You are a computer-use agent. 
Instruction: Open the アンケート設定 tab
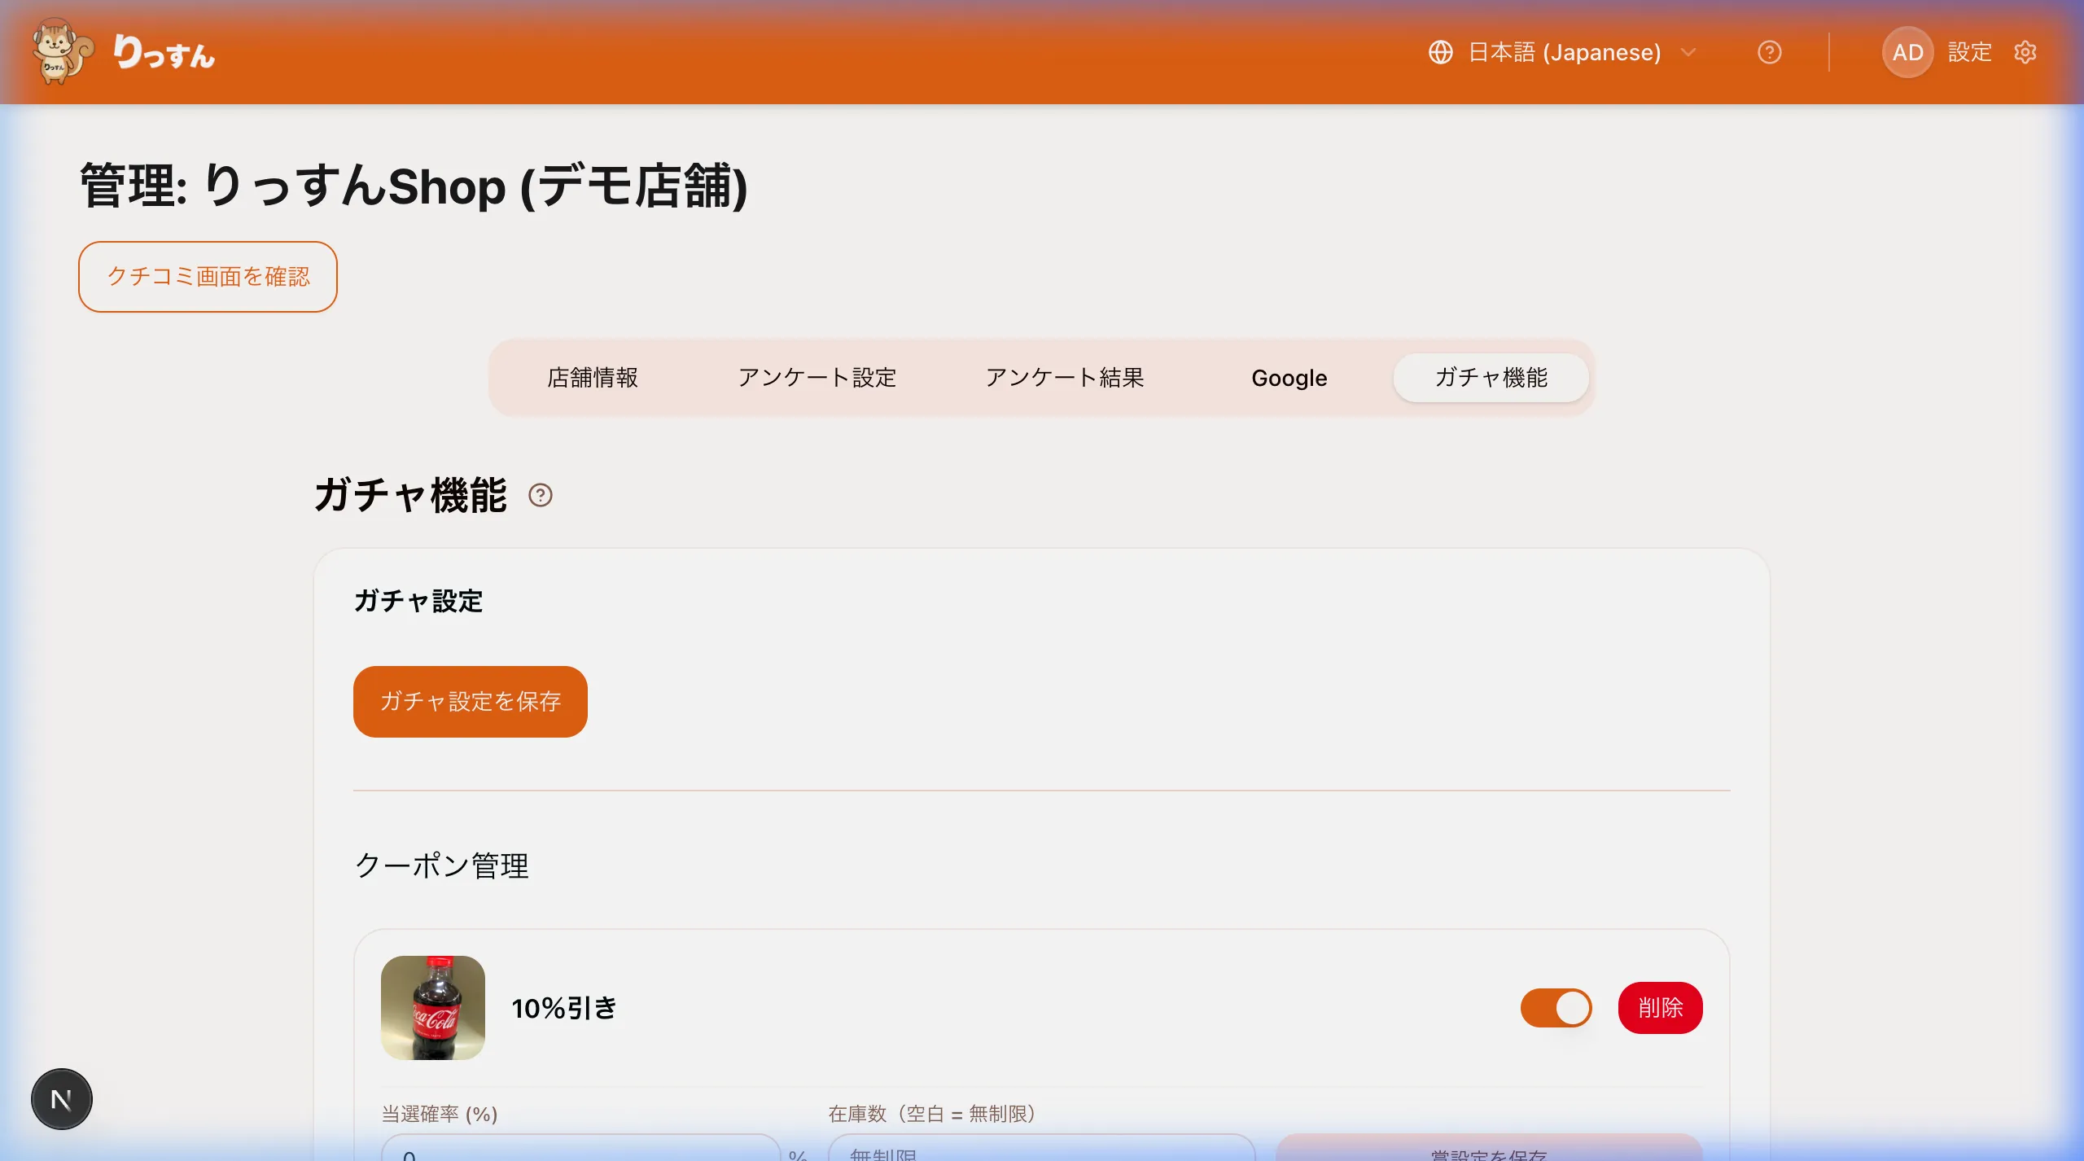pyautogui.click(x=818, y=377)
